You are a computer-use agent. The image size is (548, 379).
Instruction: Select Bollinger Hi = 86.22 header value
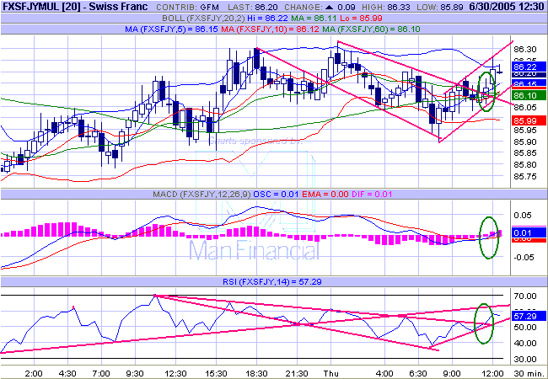270,19
